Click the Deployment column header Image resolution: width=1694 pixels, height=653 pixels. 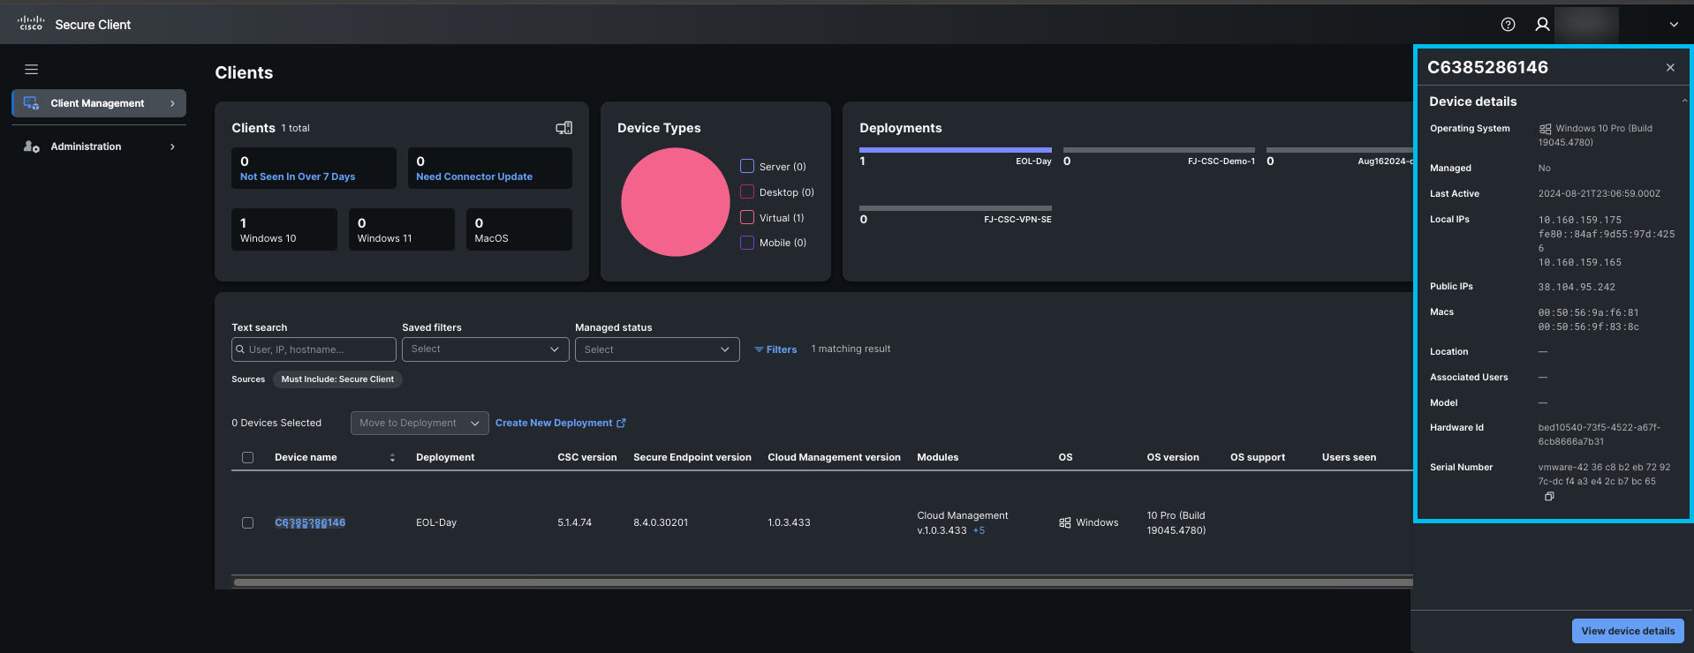point(445,457)
